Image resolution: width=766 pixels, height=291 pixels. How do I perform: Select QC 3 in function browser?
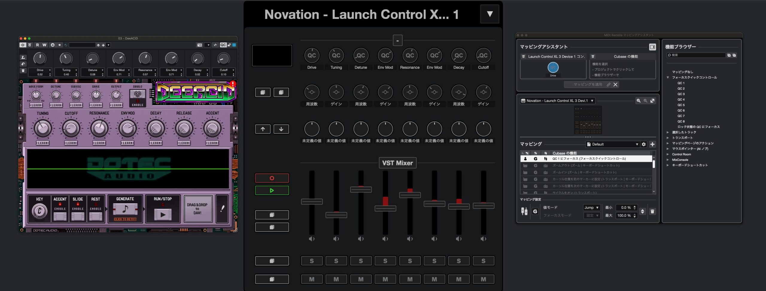(681, 94)
